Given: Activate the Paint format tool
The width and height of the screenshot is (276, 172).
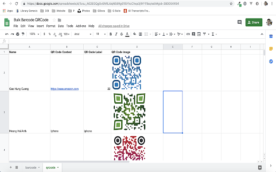Looking at the screenshot, I should click(23, 34).
